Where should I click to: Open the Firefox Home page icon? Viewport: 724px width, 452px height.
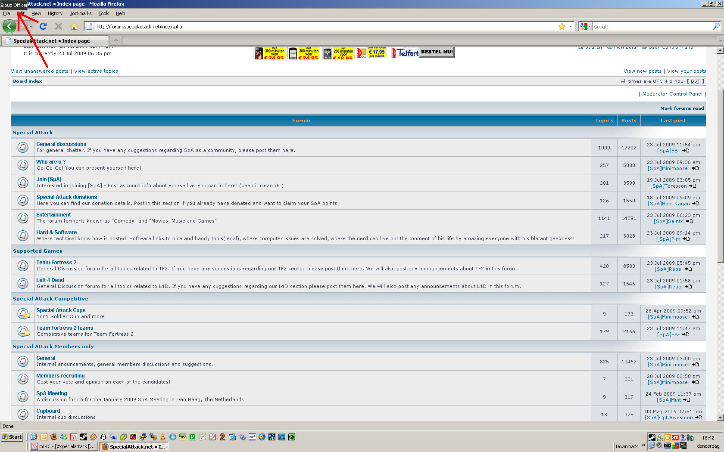click(x=74, y=26)
